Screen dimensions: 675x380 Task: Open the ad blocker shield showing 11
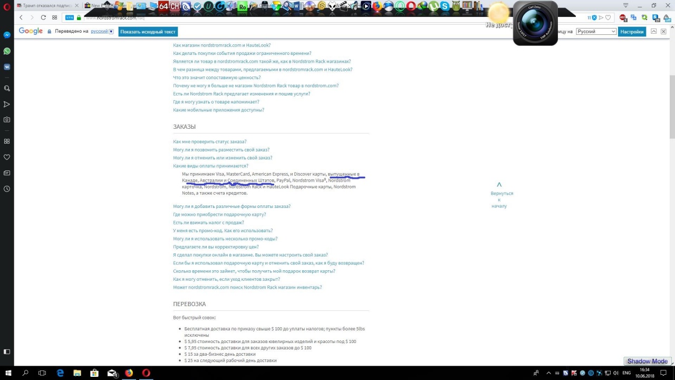point(592,17)
